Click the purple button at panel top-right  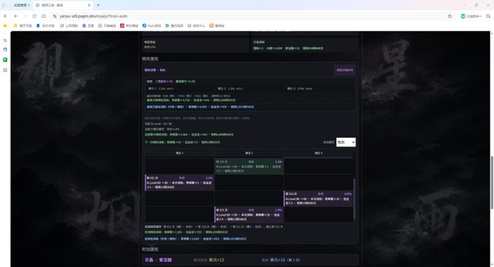point(344,70)
